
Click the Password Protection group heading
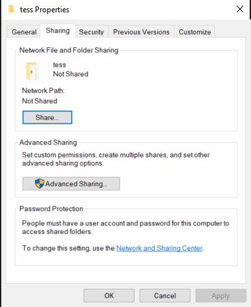tap(51, 209)
